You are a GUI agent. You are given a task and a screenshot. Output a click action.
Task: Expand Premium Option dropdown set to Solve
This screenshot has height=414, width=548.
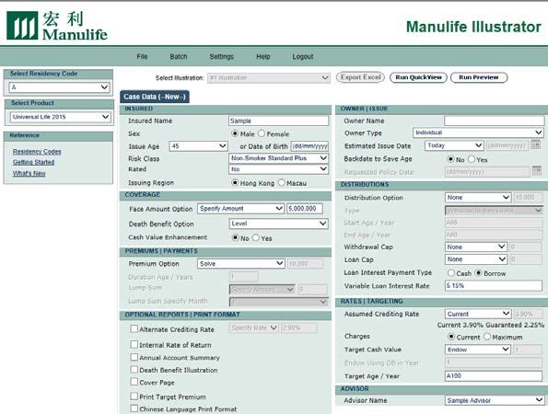pos(241,263)
